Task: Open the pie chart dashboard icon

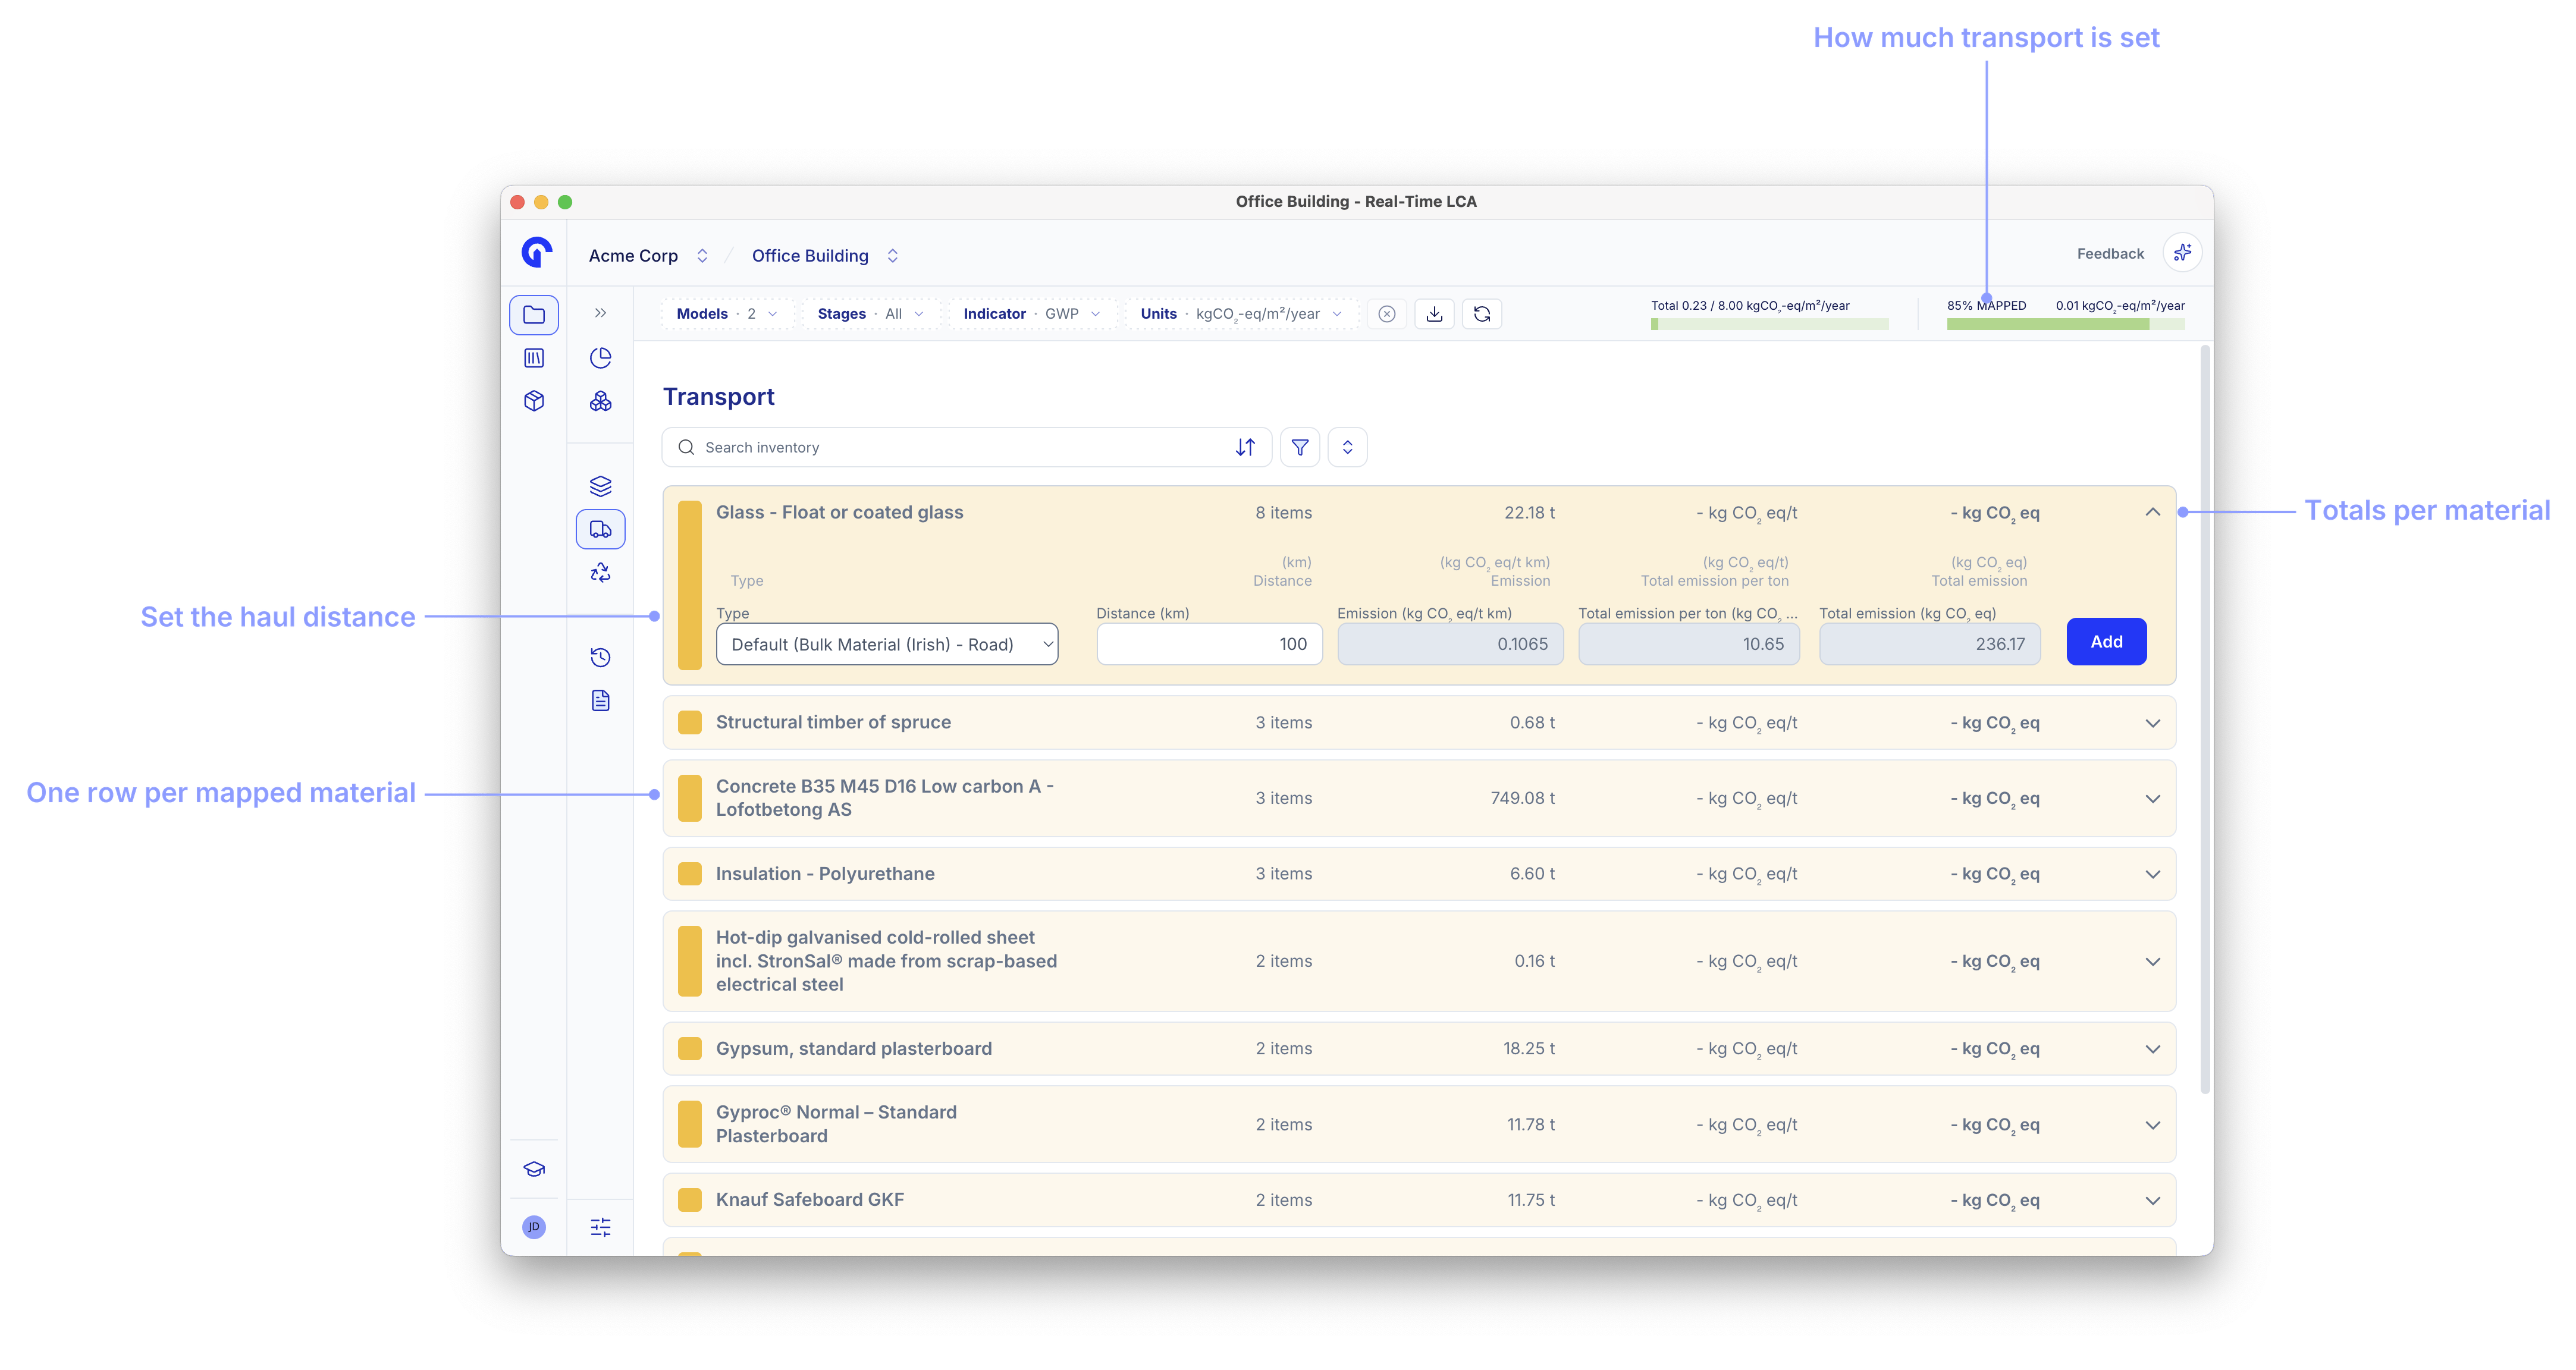Action: [x=600, y=358]
